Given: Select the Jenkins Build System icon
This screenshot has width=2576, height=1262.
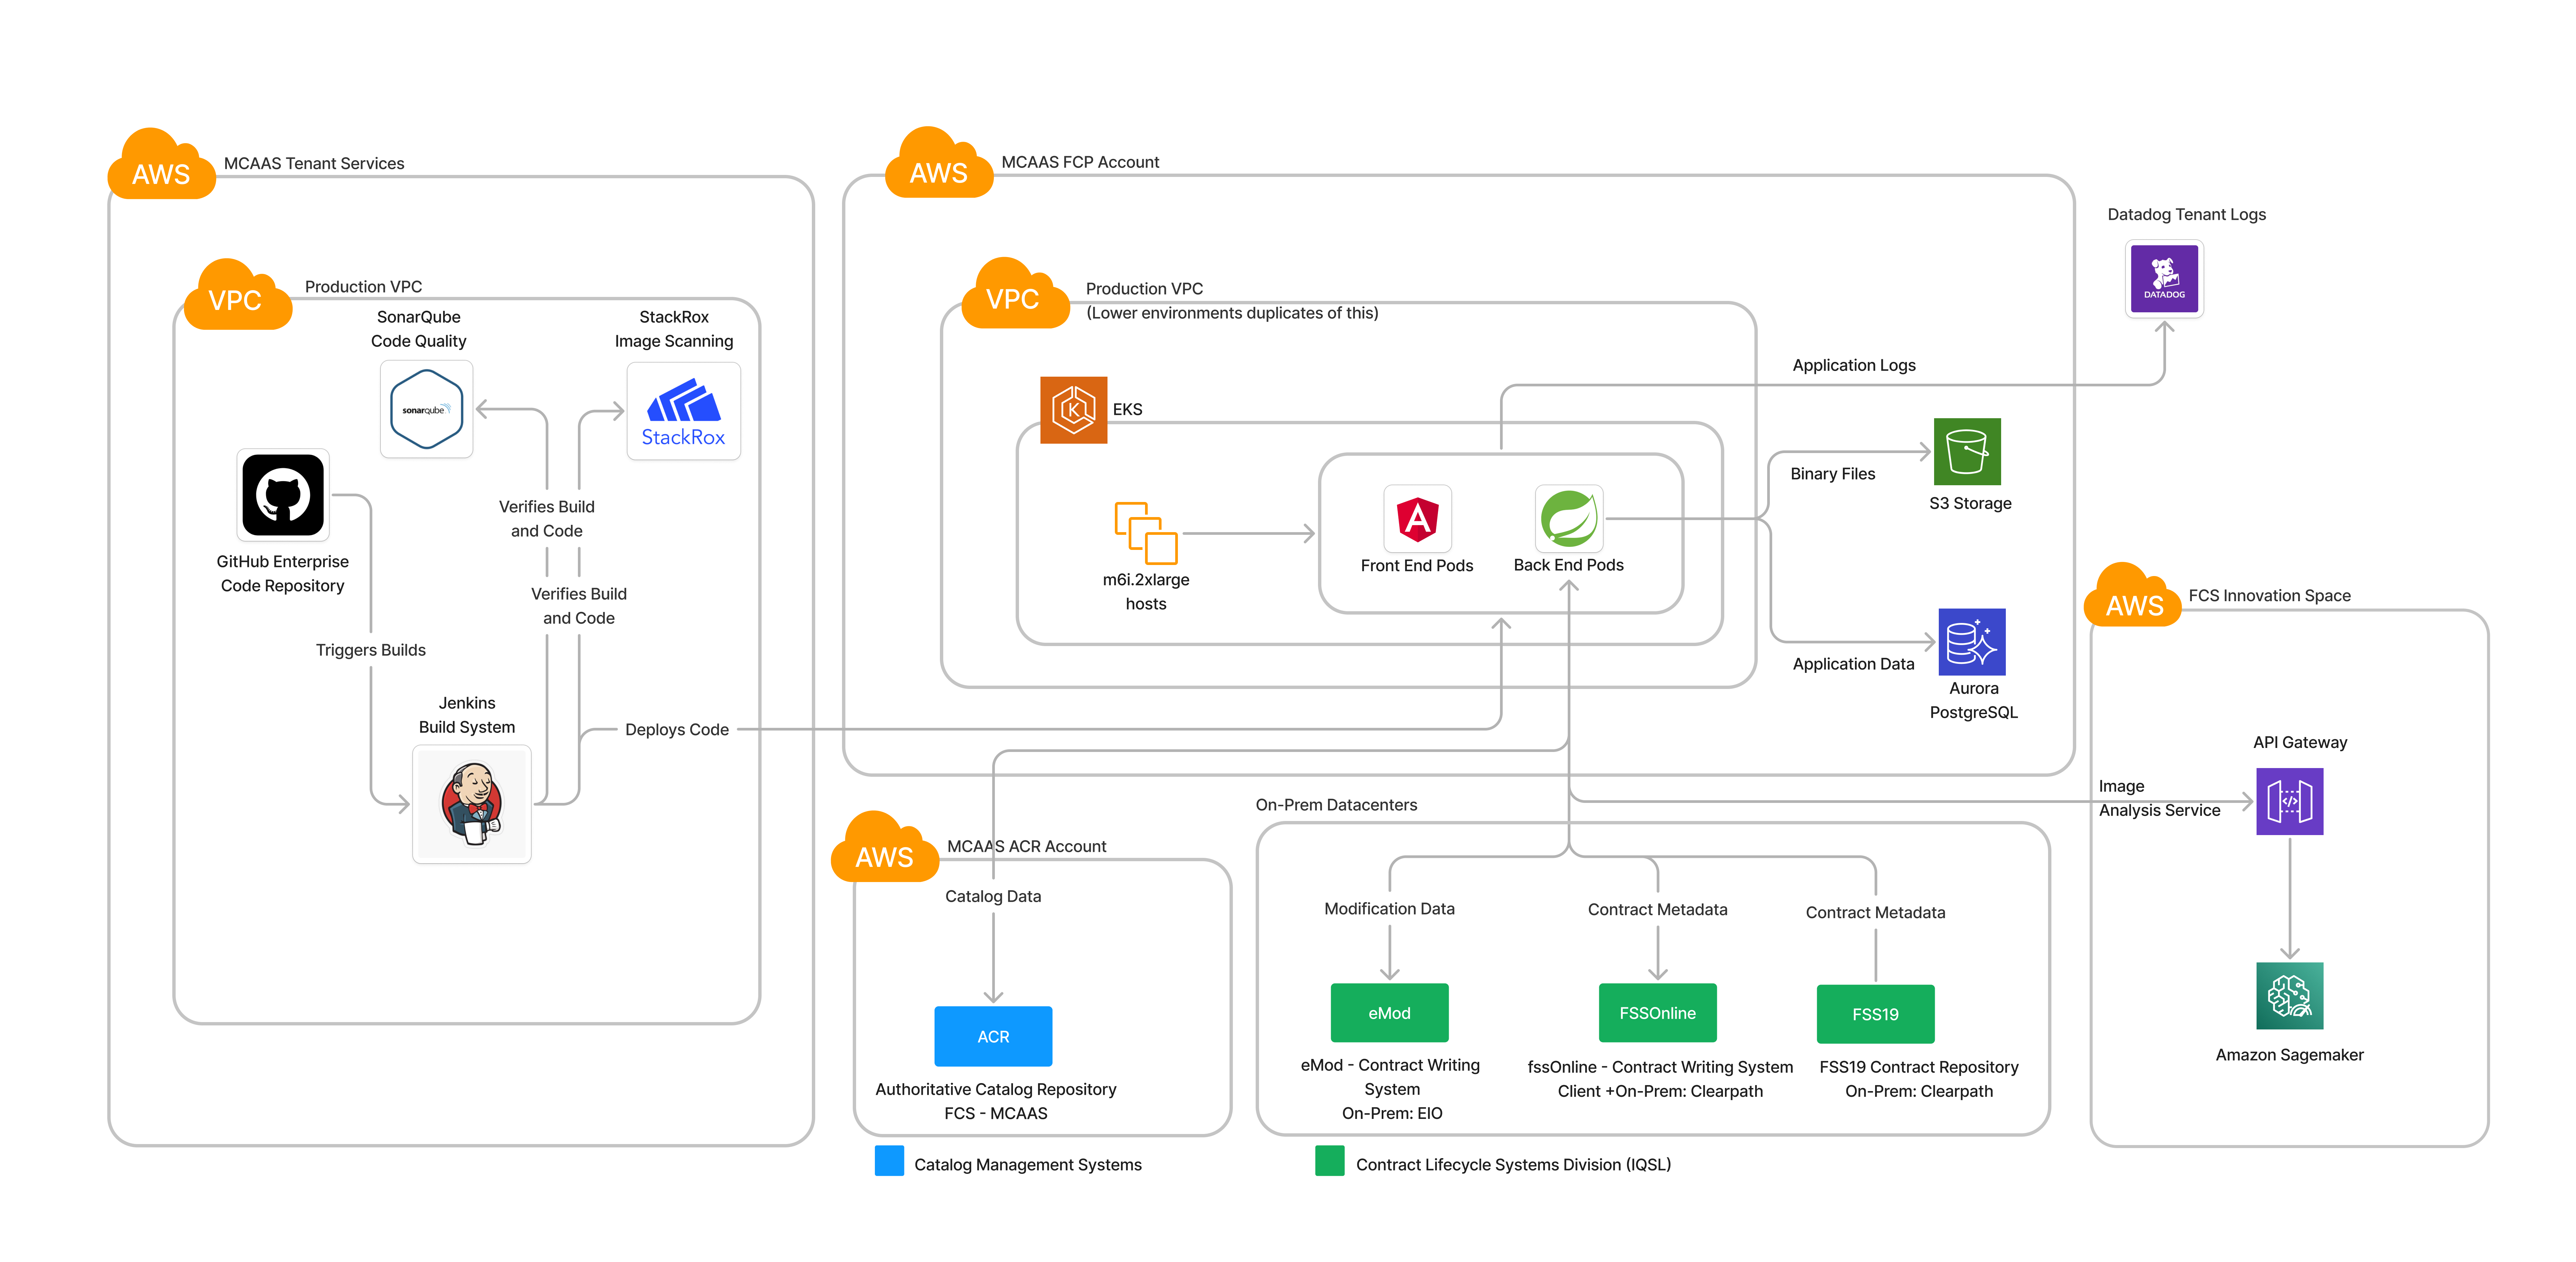Looking at the screenshot, I should point(472,804).
